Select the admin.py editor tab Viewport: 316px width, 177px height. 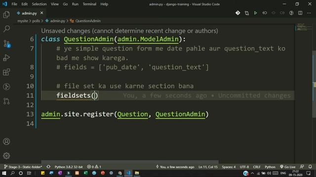[x=29, y=13]
